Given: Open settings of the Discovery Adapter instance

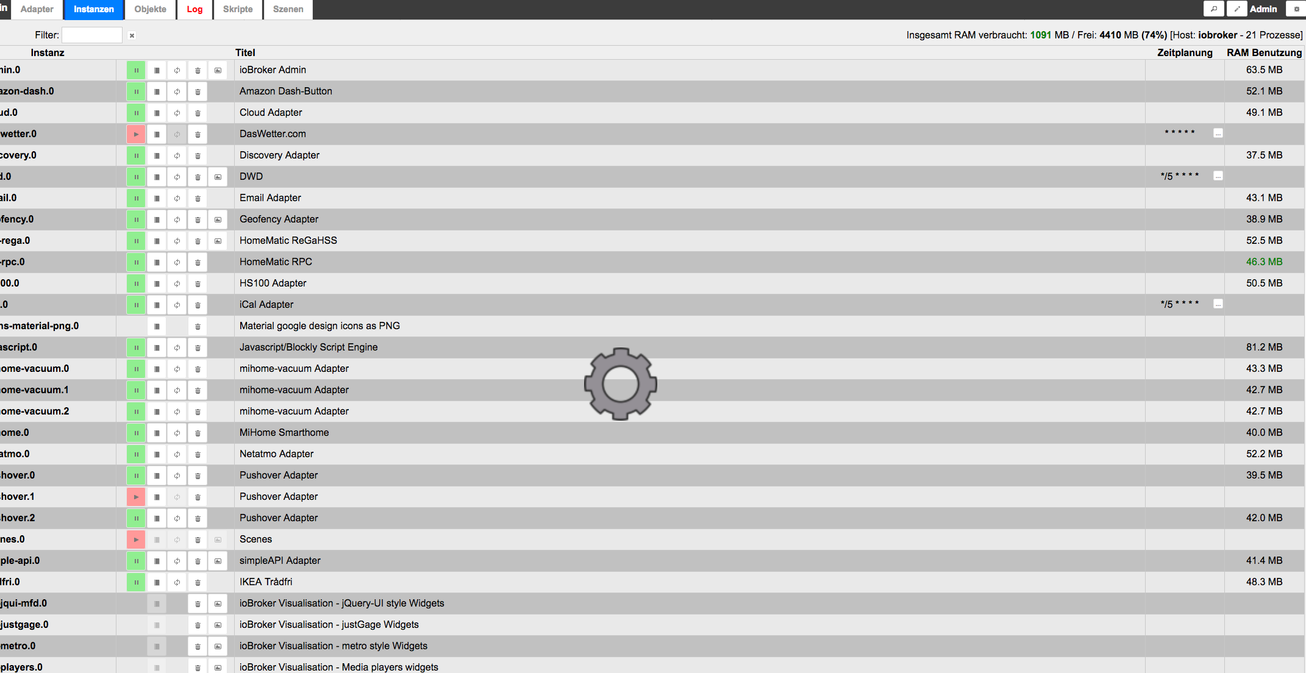Looking at the screenshot, I should (x=157, y=155).
